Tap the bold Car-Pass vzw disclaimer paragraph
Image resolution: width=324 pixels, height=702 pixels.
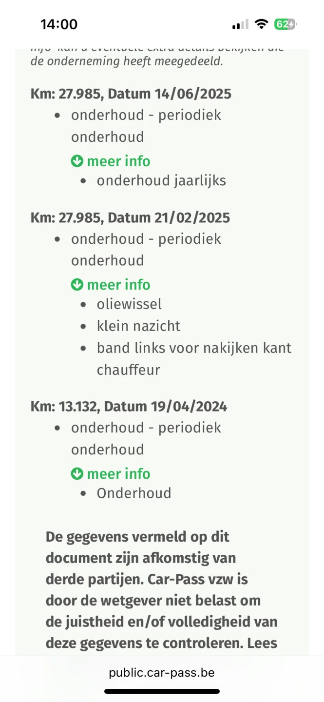pos(162,590)
